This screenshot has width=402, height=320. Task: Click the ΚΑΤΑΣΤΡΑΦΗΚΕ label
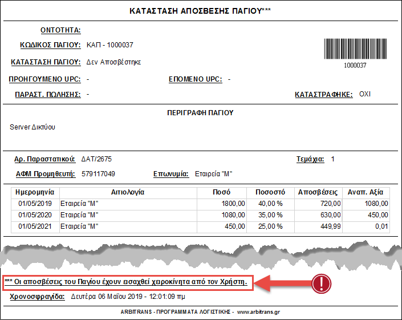click(x=323, y=95)
